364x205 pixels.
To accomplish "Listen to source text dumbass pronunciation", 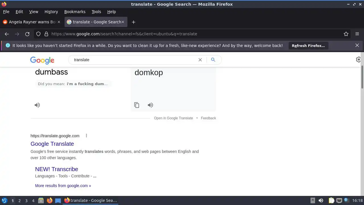I will [x=37, y=105].
